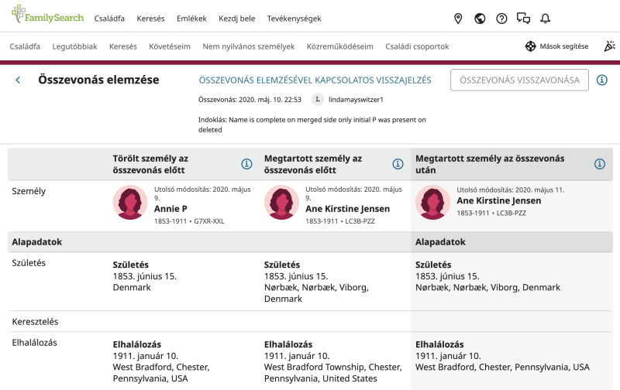Click the Mások segítése link

[x=564, y=46]
